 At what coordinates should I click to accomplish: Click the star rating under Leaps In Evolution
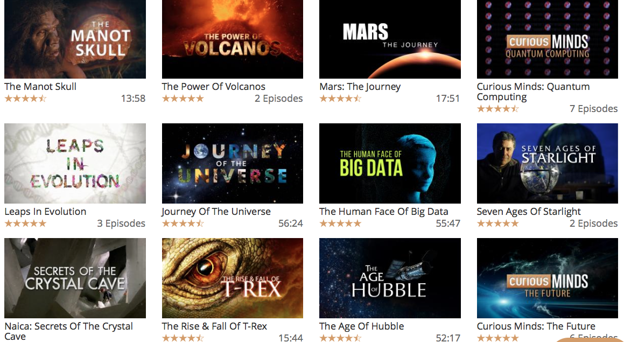coord(25,224)
